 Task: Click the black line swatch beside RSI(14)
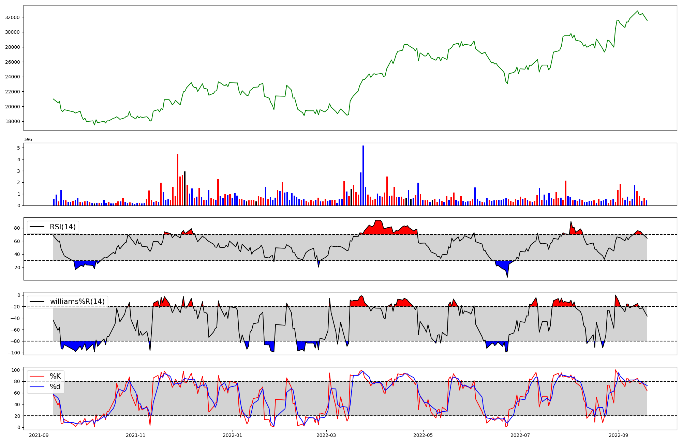click(x=38, y=227)
